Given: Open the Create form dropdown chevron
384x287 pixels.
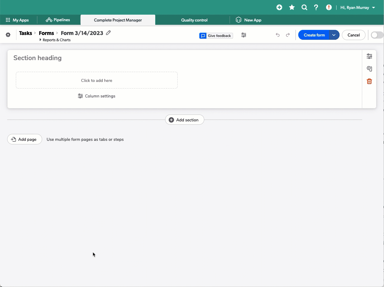Looking at the screenshot, I should [x=334, y=35].
